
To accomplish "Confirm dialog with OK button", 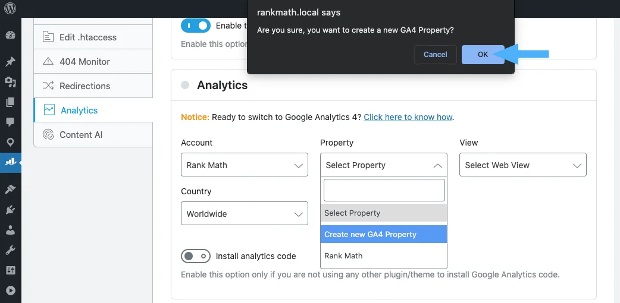I will [483, 55].
